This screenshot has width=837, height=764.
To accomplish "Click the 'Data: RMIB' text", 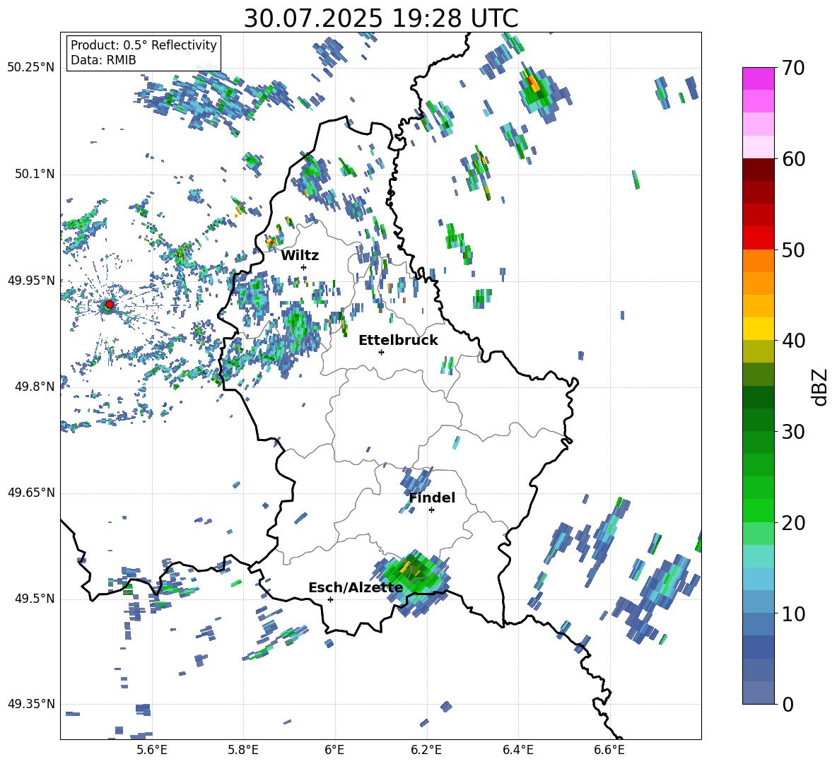I will (103, 60).
